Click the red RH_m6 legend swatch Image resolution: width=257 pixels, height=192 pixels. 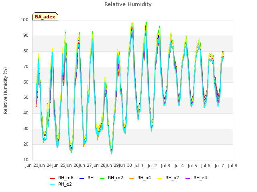point(52,178)
